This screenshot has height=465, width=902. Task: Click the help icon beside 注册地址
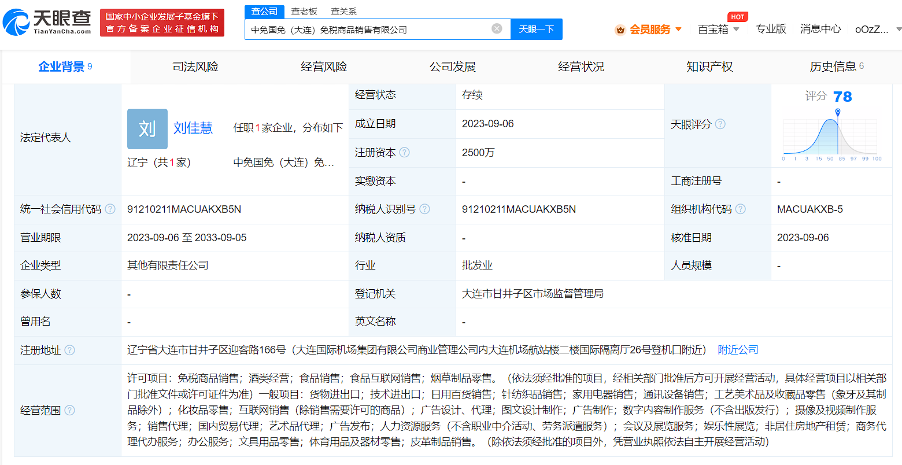click(x=70, y=350)
